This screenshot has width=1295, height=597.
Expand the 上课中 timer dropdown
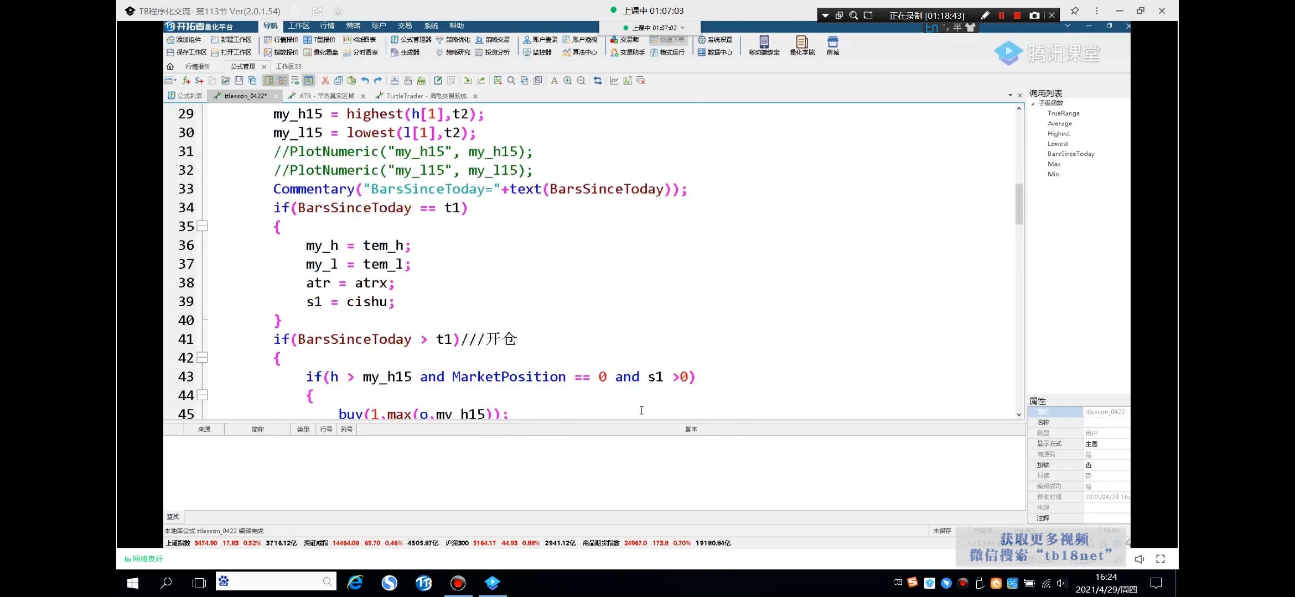coord(682,28)
